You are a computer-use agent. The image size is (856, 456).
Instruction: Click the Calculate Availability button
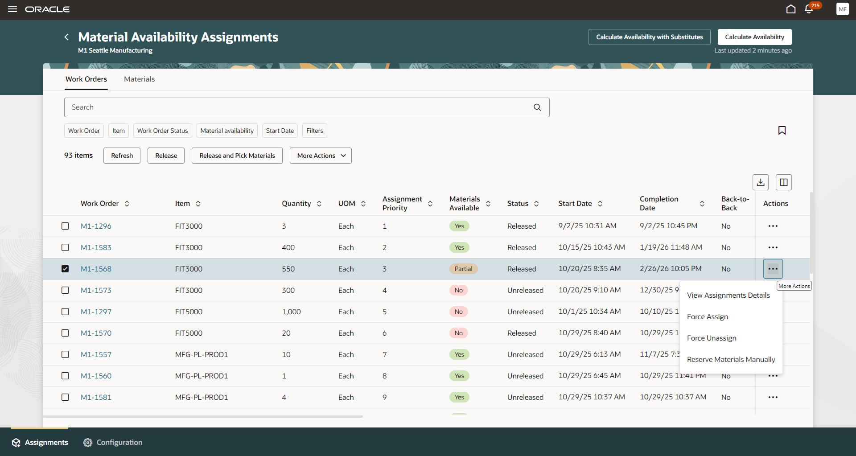(x=754, y=37)
